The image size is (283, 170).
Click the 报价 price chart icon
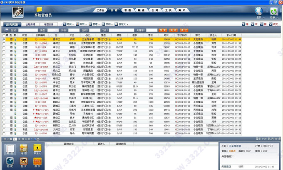(x=37, y=161)
